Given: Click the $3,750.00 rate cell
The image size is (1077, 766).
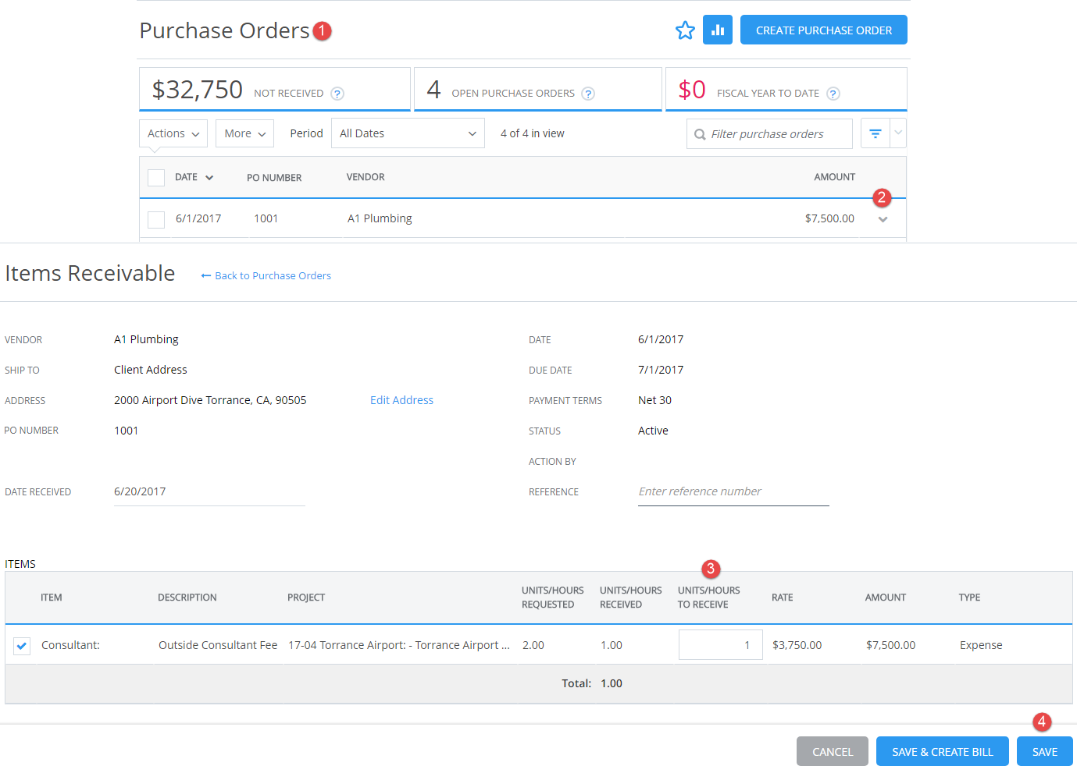Looking at the screenshot, I should [797, 645].
